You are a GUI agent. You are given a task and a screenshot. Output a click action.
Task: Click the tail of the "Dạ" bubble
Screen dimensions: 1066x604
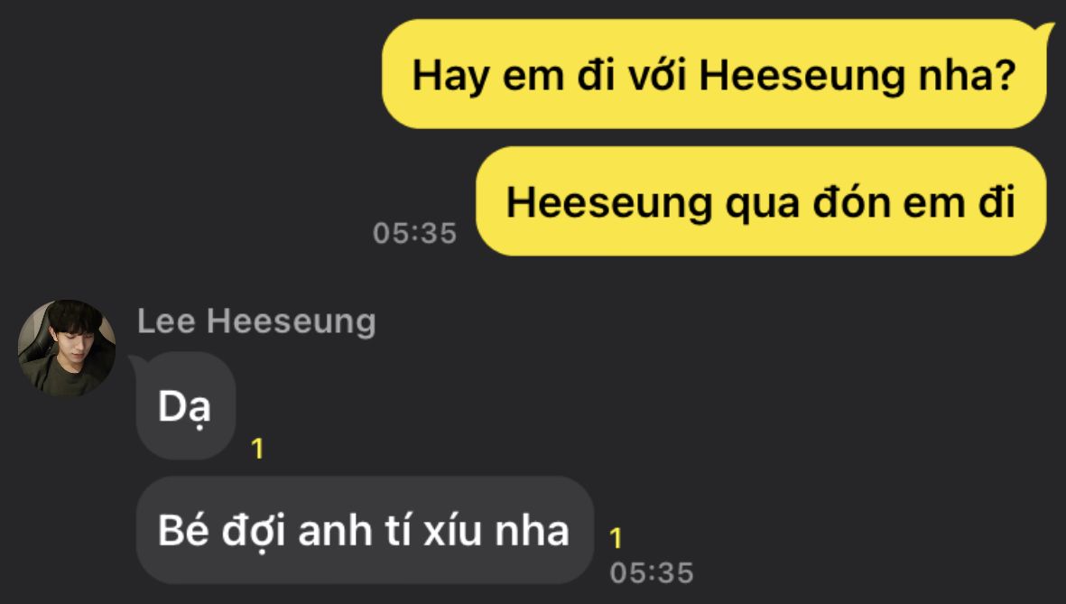click(x=138, y=362)
